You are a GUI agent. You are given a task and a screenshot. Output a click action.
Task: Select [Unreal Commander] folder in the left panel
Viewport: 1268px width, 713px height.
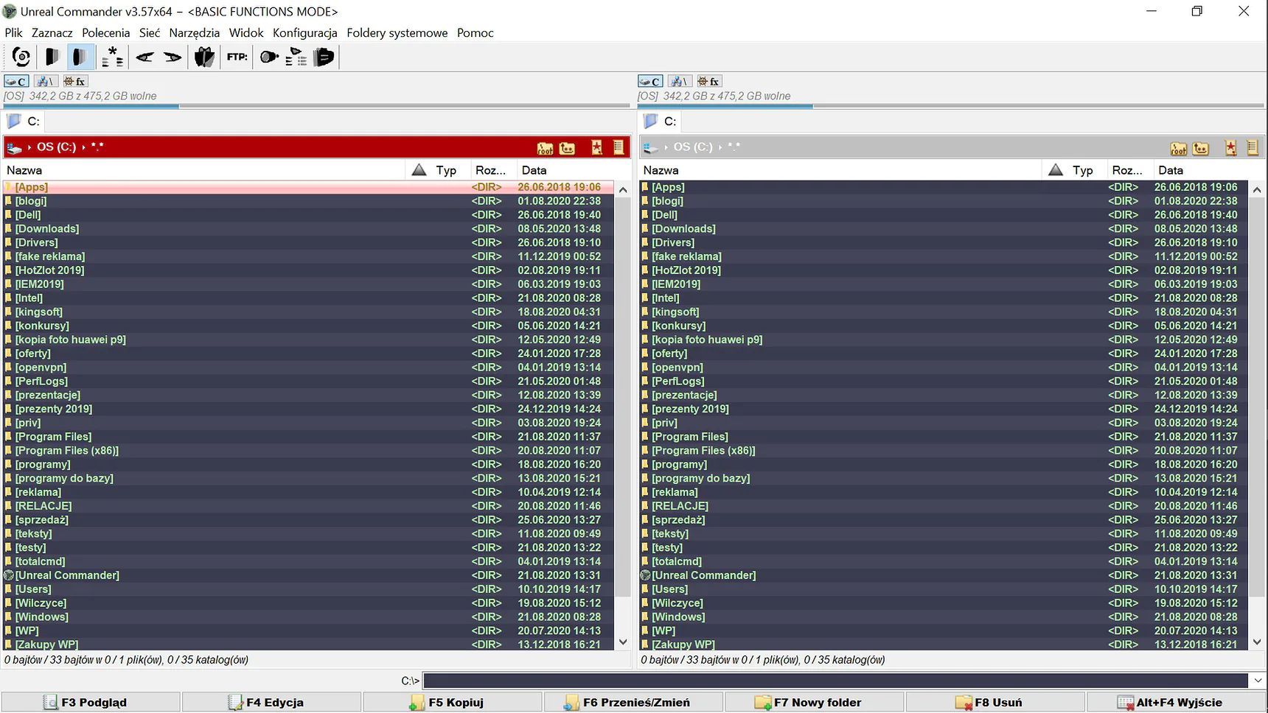(309, 575)
